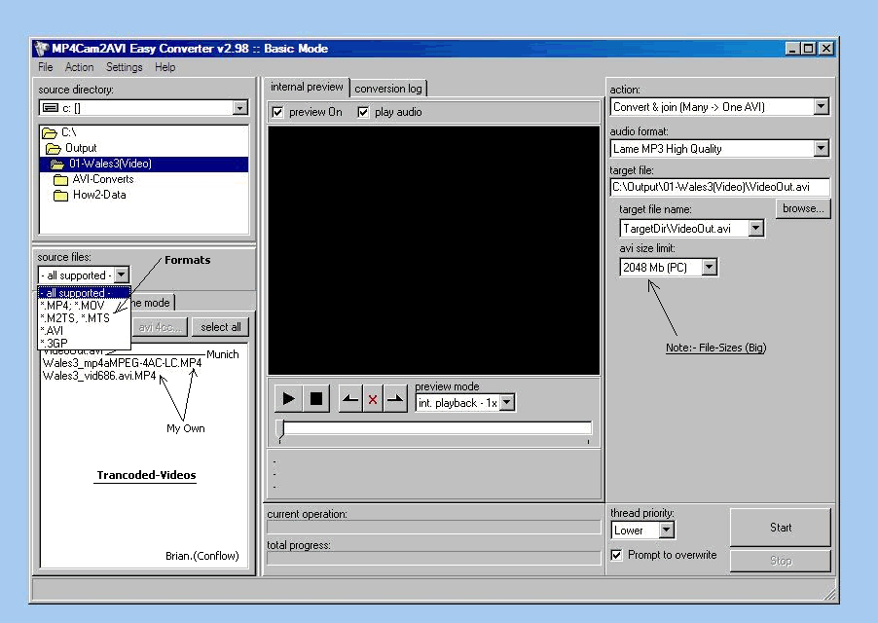Viewport: 878px width, 623px height.
Task: Choose *.3GP format filter
Action: point(84,343)
